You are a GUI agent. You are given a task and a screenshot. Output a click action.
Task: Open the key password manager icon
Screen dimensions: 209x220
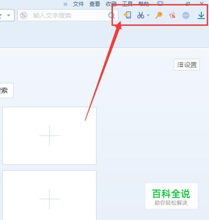(159, 15)
